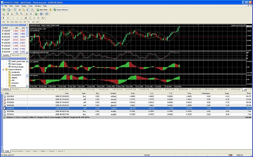This screenshot has height=157, width=253.
Task: Switch to the Tick Chart tab
Action: click(15, 55)
